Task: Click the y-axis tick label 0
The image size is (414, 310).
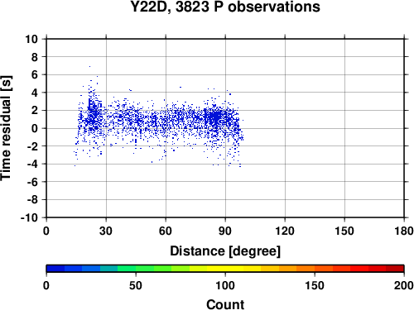Action: coord(35,128)
